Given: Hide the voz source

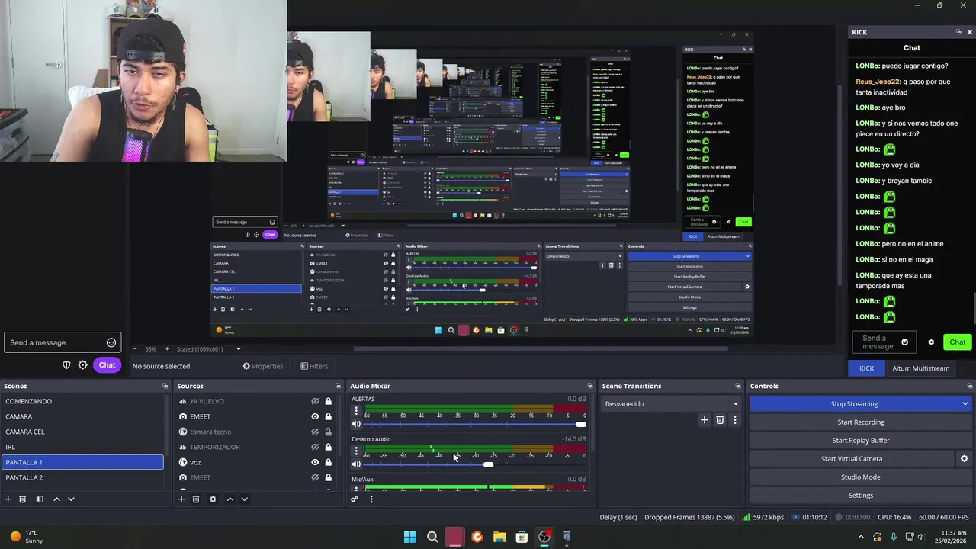Looking at the screenshot, I should tap(315, 462).
